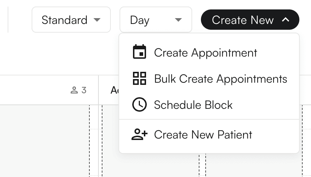The image size is (311, 177).
Task: Select Create Appointment menu entry
Action: pos(206,53)
